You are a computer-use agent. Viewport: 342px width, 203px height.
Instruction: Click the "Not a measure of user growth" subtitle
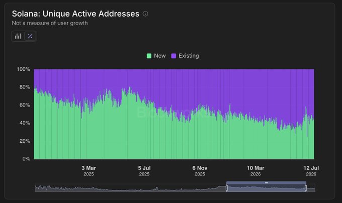coord(50,23)
